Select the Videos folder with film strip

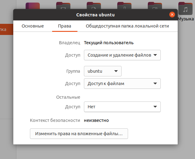63,6
